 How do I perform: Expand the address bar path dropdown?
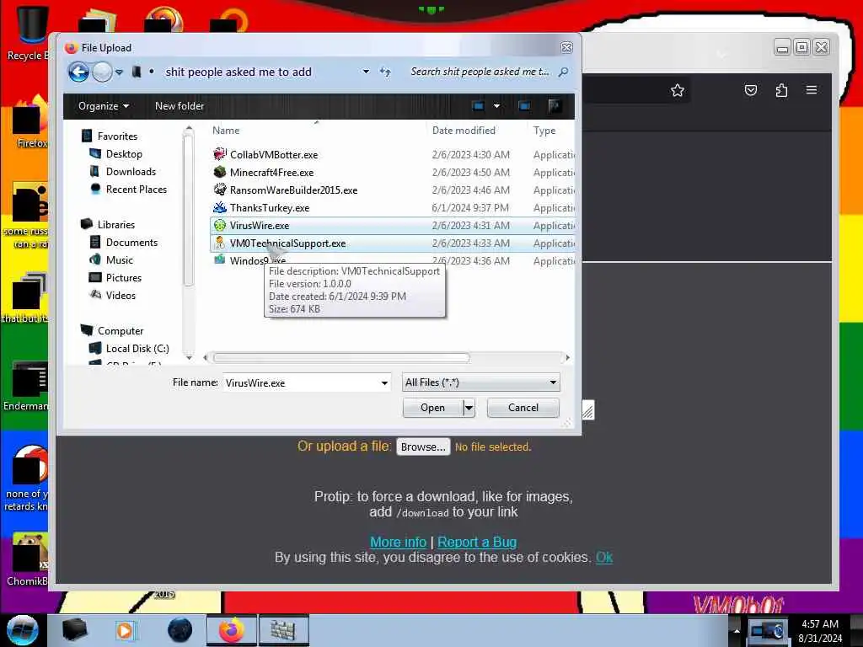[366, 72]
